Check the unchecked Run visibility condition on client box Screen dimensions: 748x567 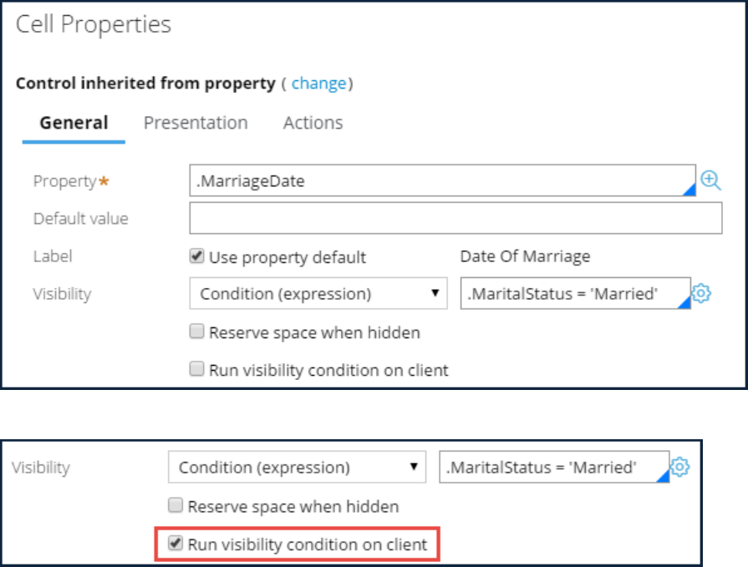(197, 369)
